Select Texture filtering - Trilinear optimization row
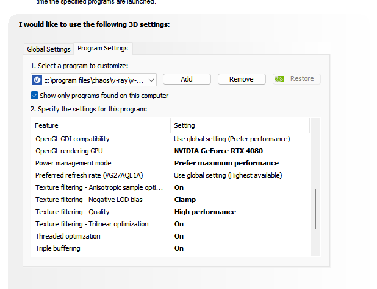This screenshot has height=289, width=377. pos(92,224)
